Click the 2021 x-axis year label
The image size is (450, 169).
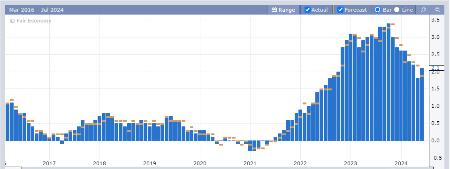[250, 163]
